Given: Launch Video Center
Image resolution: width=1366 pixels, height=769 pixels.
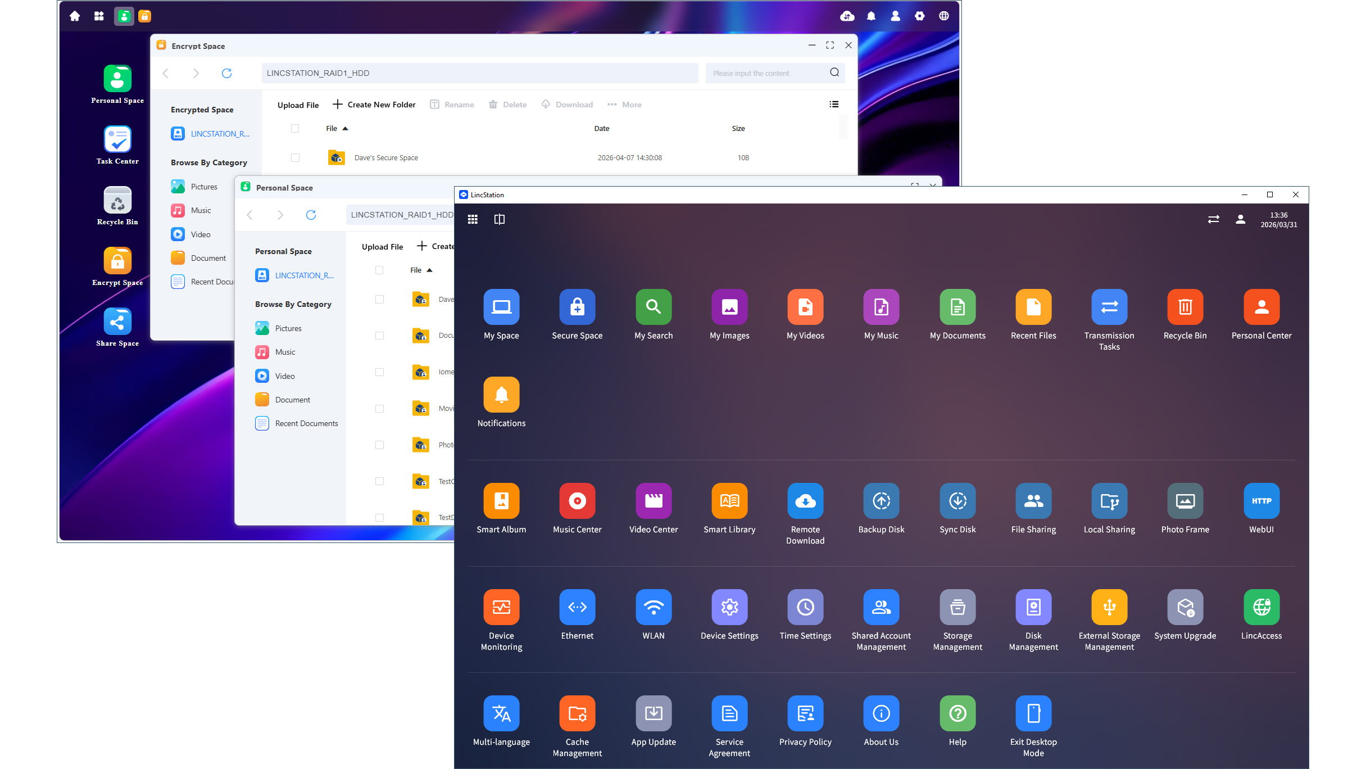Looking at the screenshot, I should [x=653, y=501].
